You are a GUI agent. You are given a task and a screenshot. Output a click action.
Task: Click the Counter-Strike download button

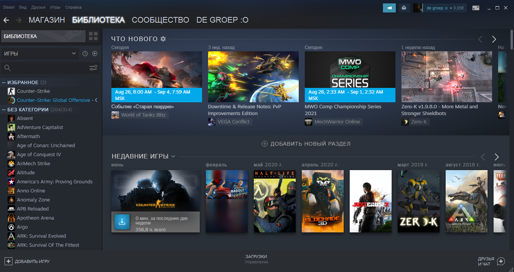[x=122, y=222]
